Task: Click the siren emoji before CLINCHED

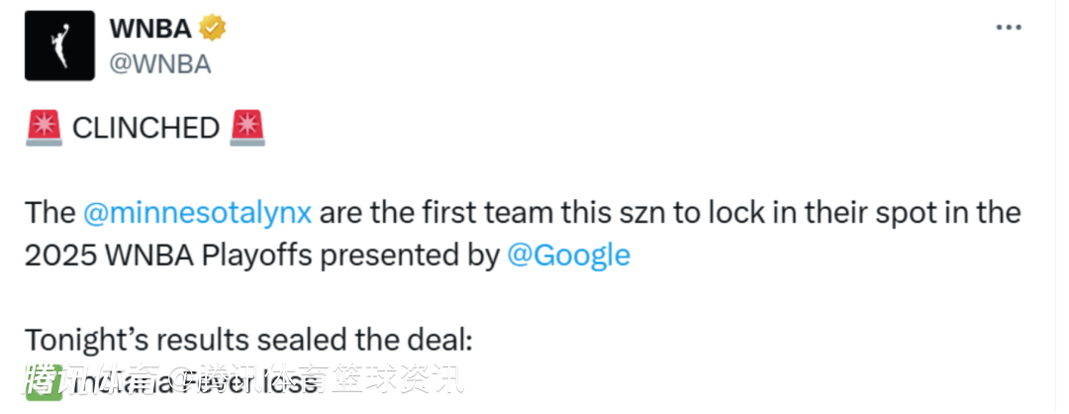Action: 43,128
